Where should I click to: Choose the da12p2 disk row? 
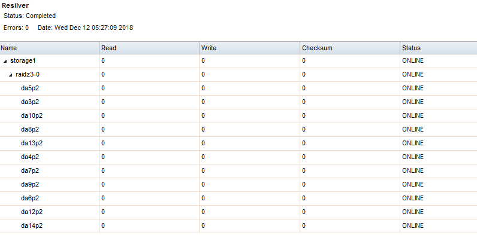pyautogui.click(x=238, y=212)
